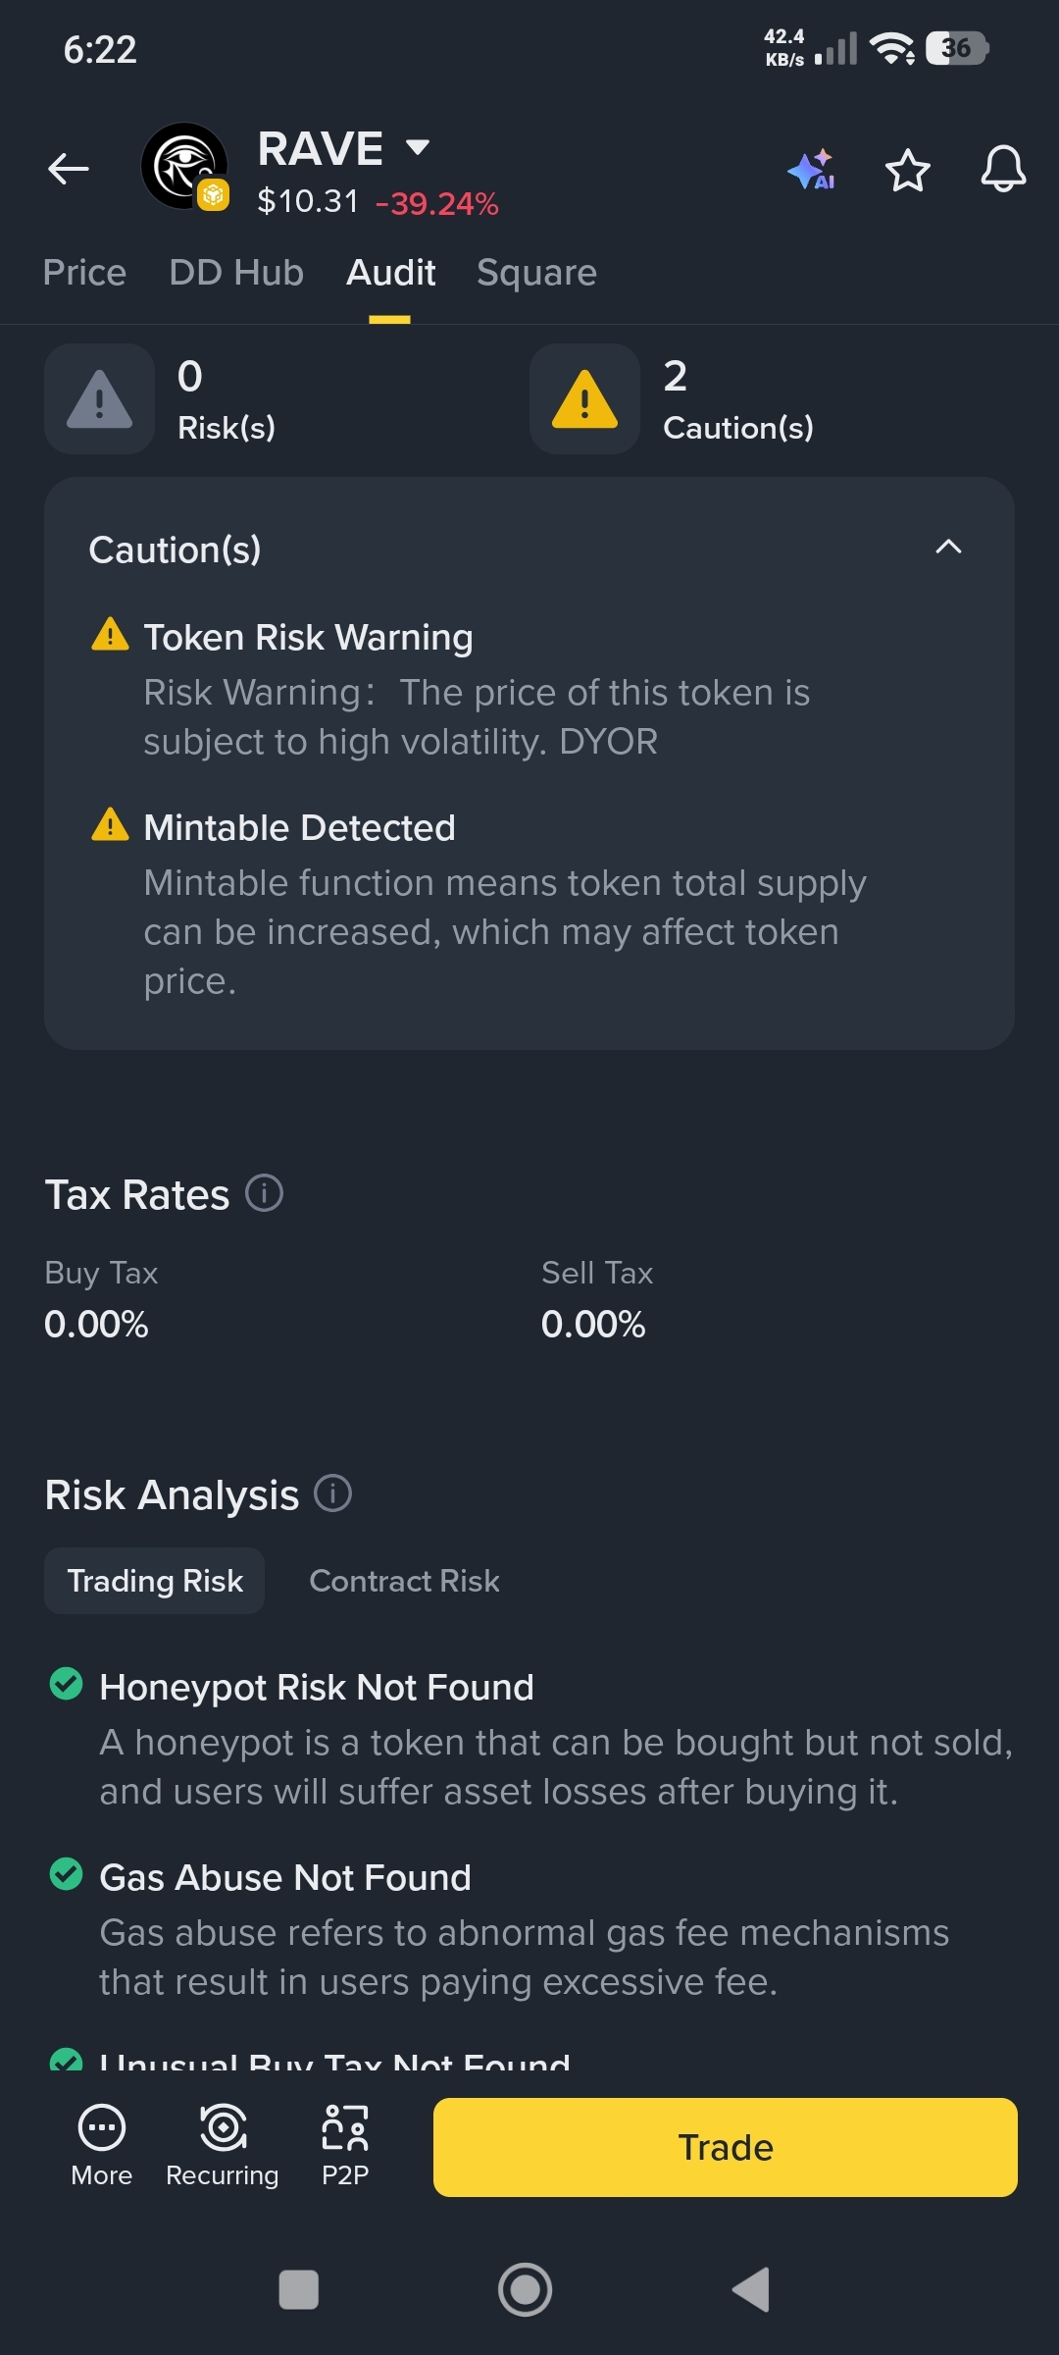1059x2355 pixels.
Task: Tap the Tax Rates info icon
Action: (264, 1193)
